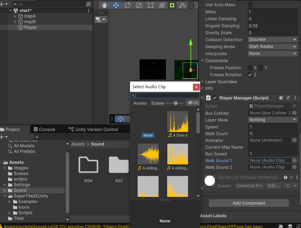The height and width of the screenshot is (228, 301).
Task: Open Player Manager component three-dot menu
Action: click(x=295, y=98)
